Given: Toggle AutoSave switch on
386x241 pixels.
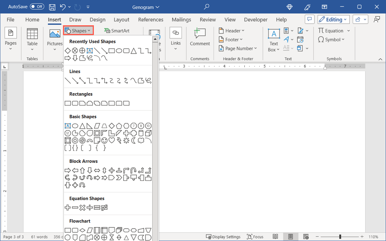Looking at the screenshot, I should [37, 7].
